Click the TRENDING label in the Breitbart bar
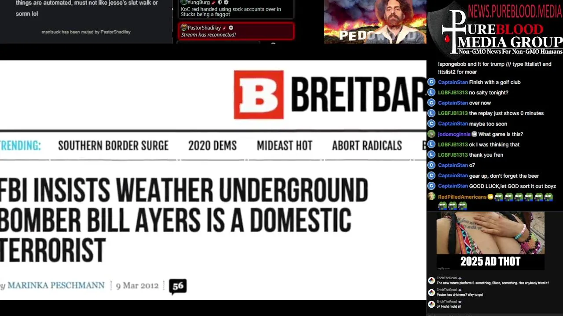This screenshot has width=563, height=316. coord(20,146)
